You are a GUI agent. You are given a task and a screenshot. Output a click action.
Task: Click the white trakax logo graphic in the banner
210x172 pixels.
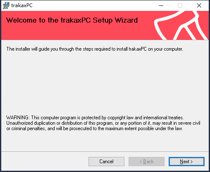181,26
